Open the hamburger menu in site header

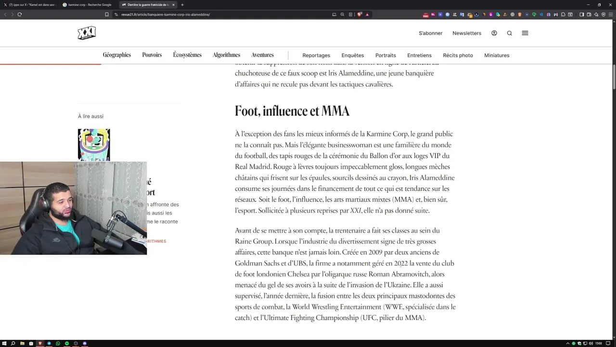pyautogui.click(x=525, y=33)
